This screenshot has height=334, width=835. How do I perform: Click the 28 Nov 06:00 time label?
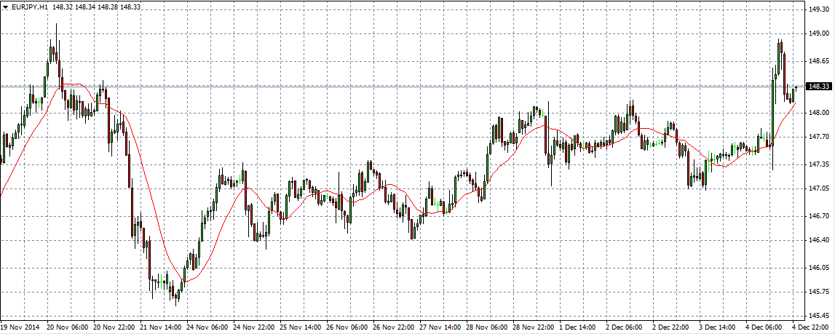click(x=486, y=327)
